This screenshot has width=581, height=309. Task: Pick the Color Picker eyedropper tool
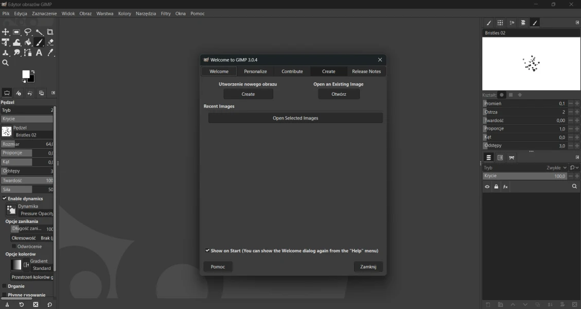point(50,53)
